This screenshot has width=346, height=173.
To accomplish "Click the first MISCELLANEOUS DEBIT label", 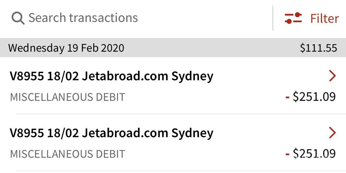I will 67,97.
